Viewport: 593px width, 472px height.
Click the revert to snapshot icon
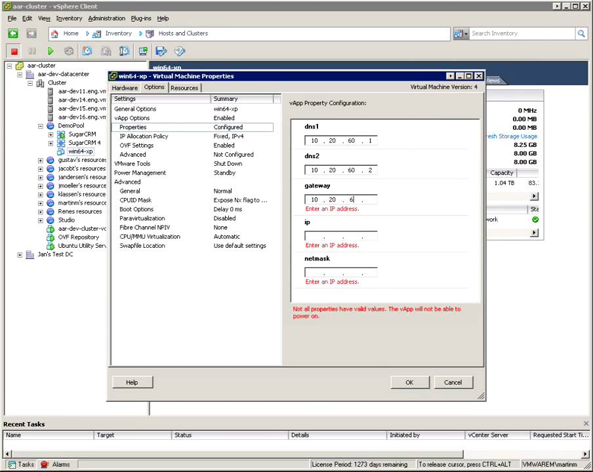(x=106, y=51)
